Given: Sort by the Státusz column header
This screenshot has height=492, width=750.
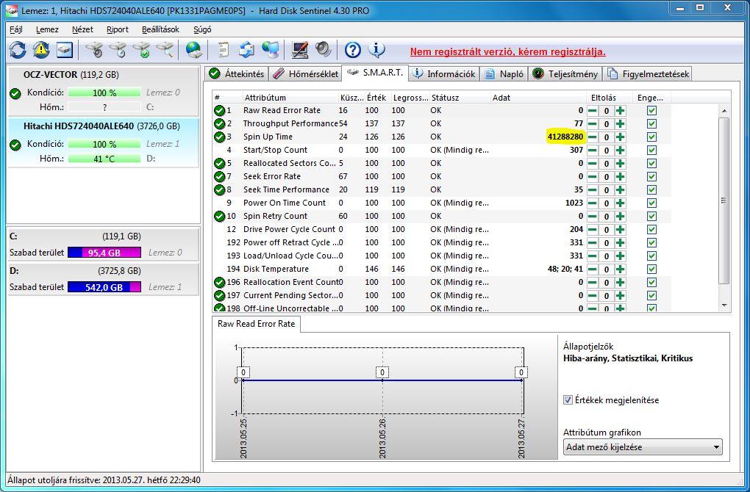Looking at the screenshot, I should click(x=460, y=98).
